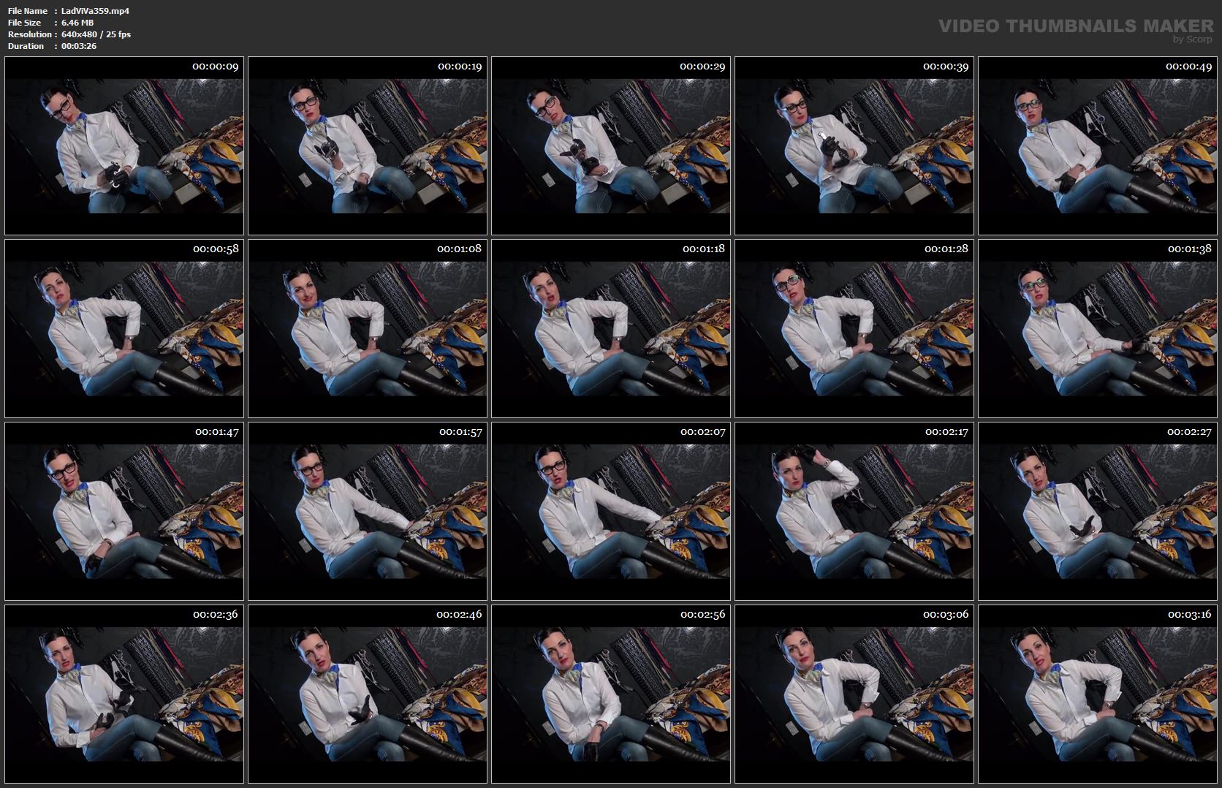Select the thumbnail at timestamp 00:02:27
1222x788 pixels.
pos(1098,511)
